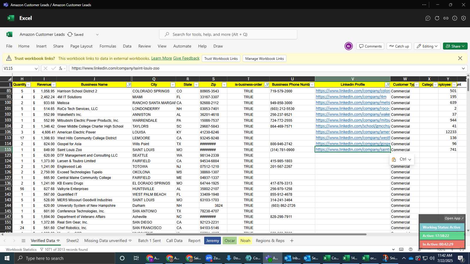This screenshot has height=264, width=470.
Task: Switch to the Jeremy sheet tab
Action: pos(212,241)
